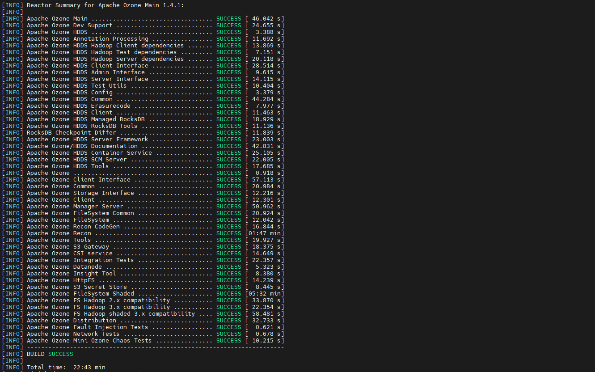Viewport: 595px width, 372px height.
Task: Click 'Apache Ozone HDDS Erasurecode' text
Action: (79, 106)
